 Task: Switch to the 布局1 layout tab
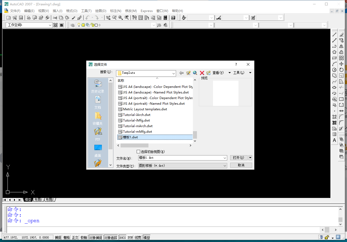38,200
